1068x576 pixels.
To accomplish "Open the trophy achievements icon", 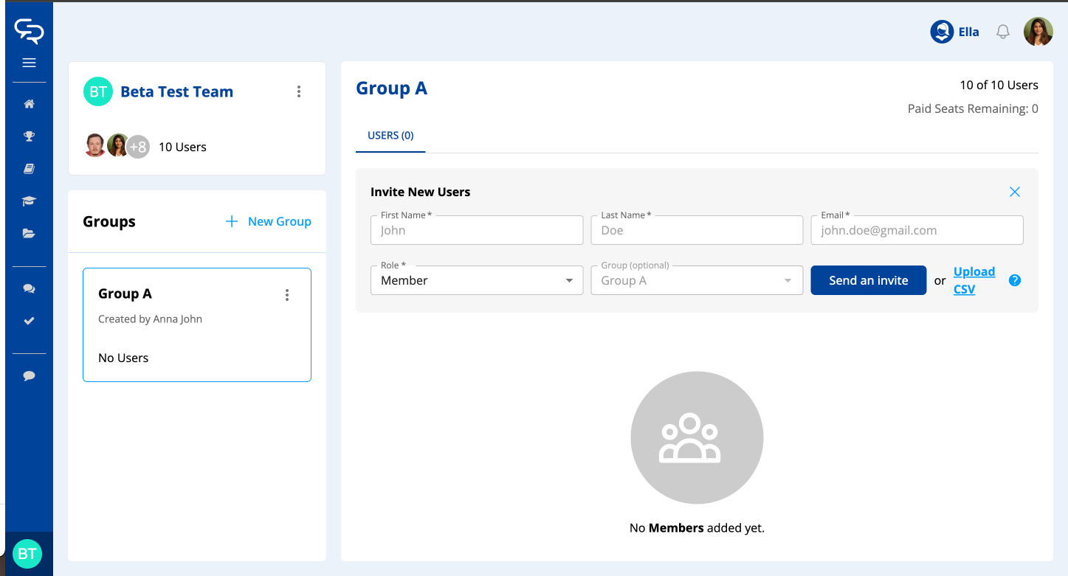I will pyautogui.click(x=29, y=136).
